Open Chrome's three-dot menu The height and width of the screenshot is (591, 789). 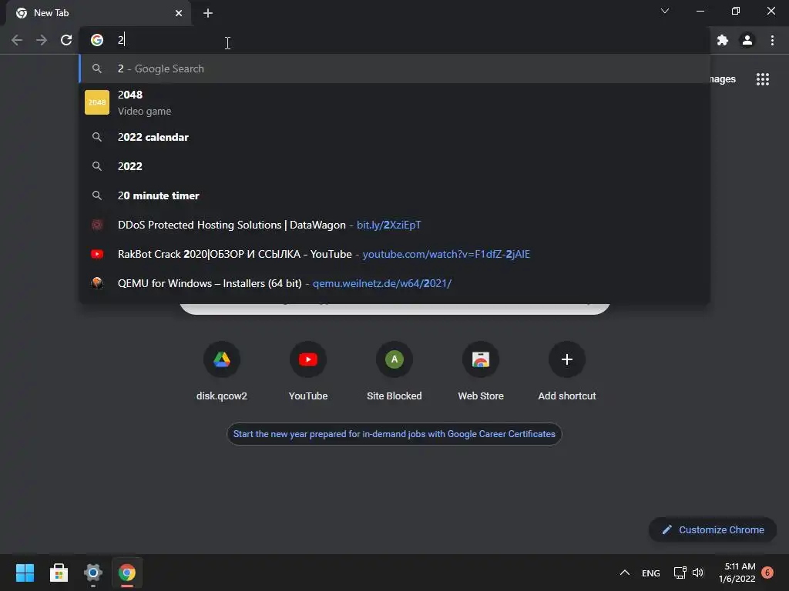(772, 40)
